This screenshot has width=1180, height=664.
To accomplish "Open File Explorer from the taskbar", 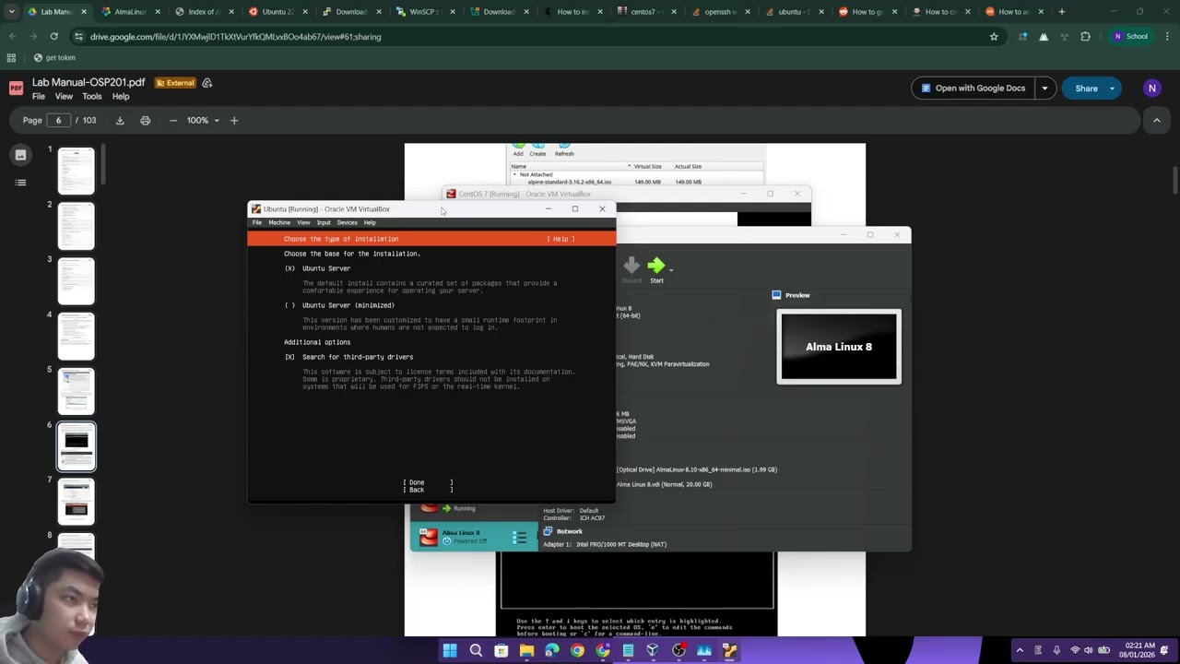I will [x=526, y=650].
